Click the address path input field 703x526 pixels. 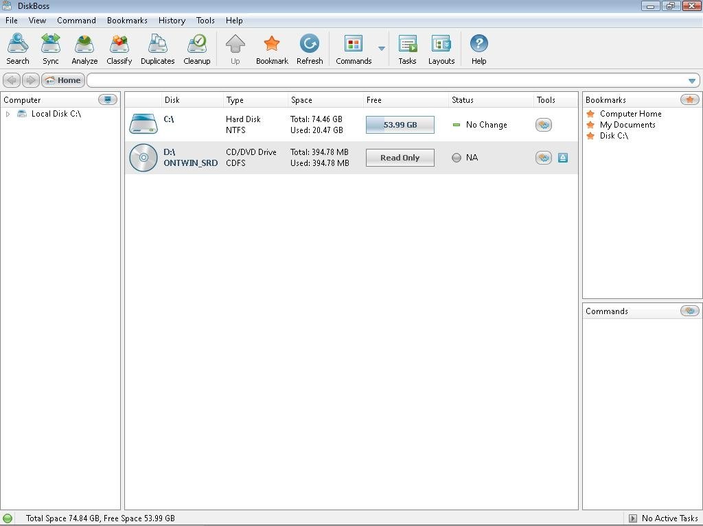[x=387, y=80]
